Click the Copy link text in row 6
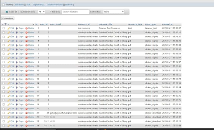The width and height of the screenshot is (214, 130). coord(21,49)
